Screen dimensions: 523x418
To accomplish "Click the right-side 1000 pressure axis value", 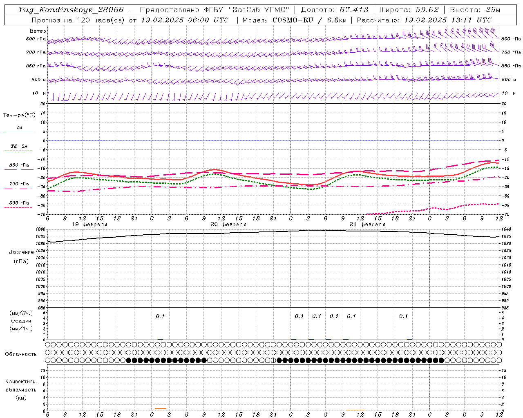I will (x=506, y=287).
